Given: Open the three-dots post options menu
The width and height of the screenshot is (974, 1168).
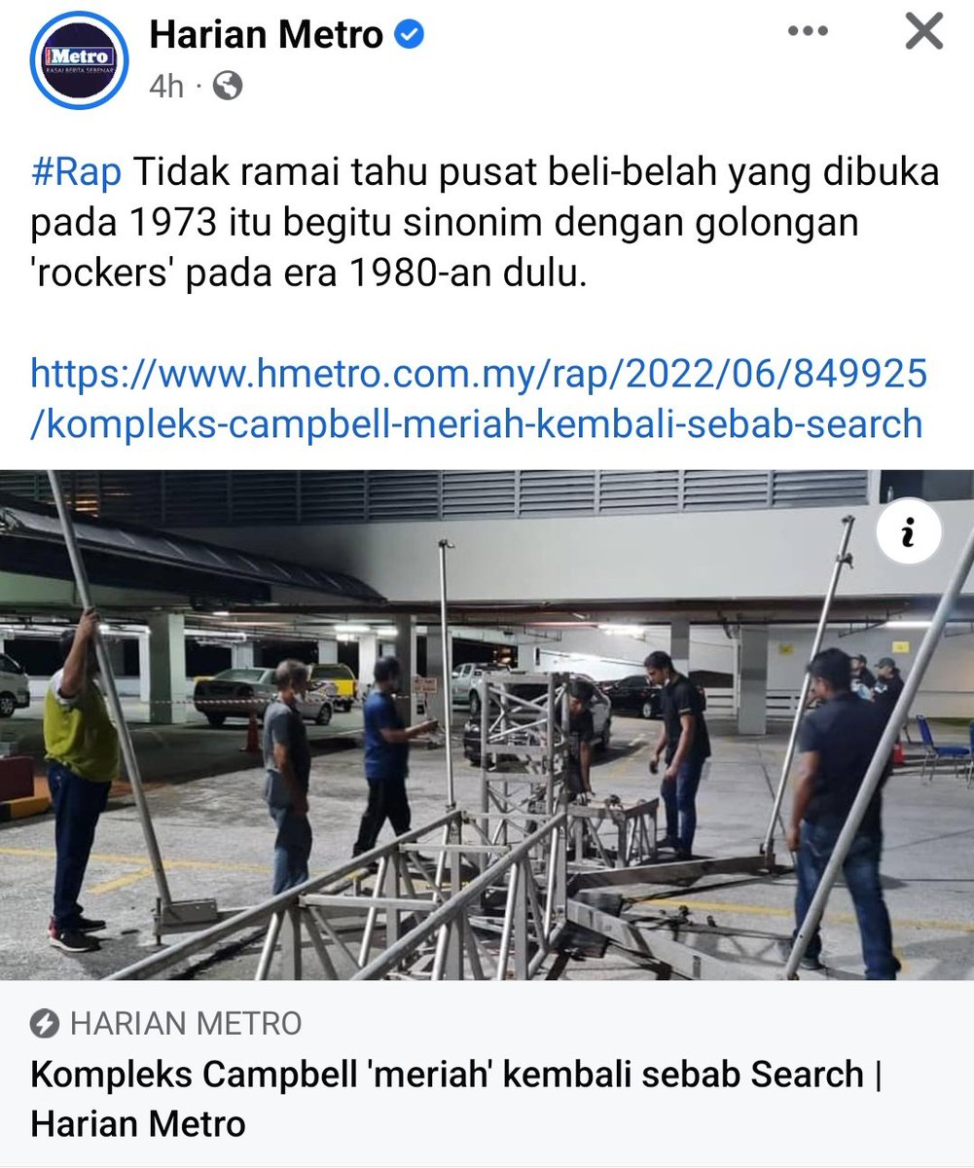Looking at the screenshot, I should 807,32.
